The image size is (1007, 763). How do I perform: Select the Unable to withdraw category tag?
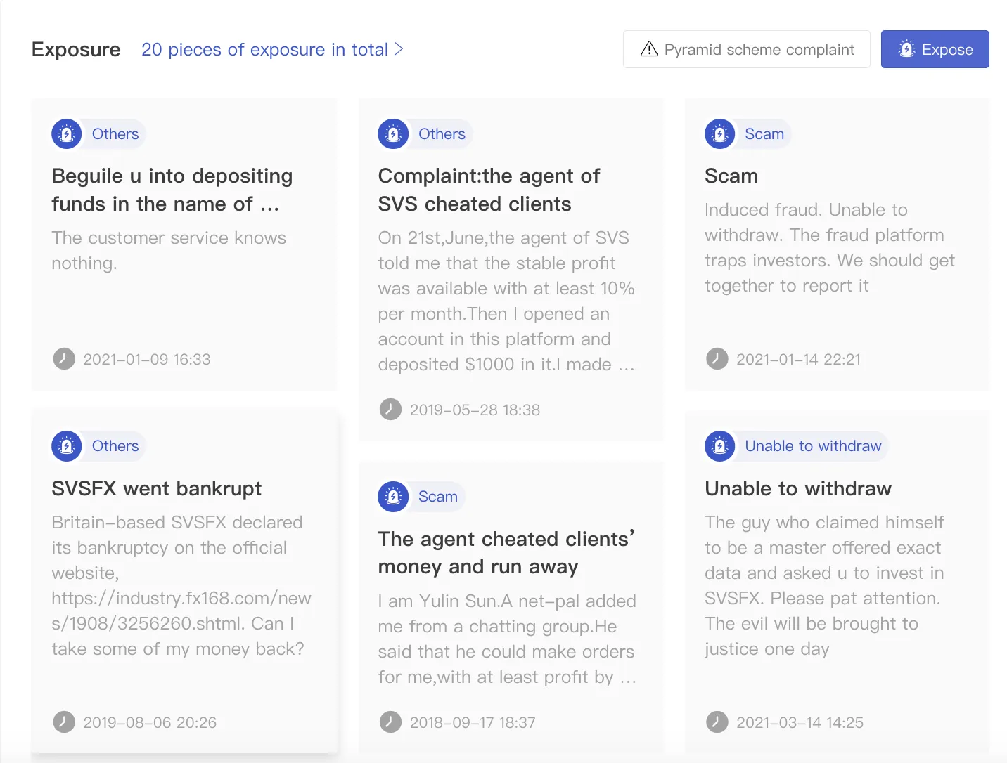[x=813, y=446]
